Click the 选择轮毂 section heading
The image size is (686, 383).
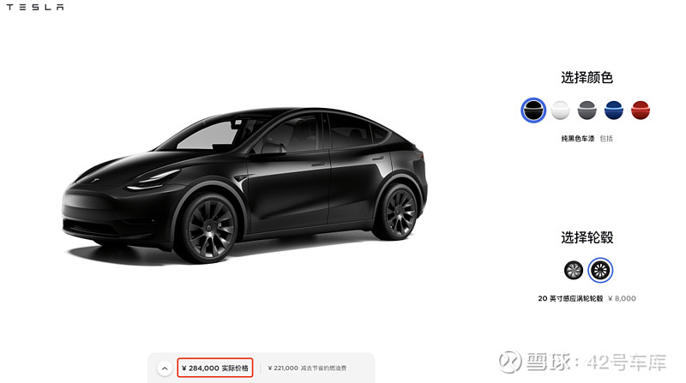tap(587, 238)
